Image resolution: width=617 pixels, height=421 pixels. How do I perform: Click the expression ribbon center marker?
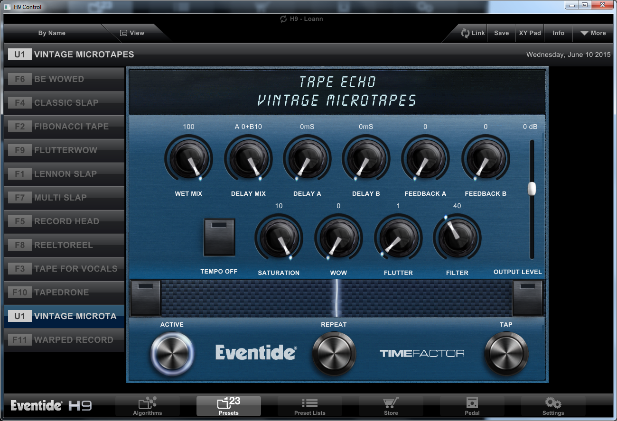click(x=337, y=298)
